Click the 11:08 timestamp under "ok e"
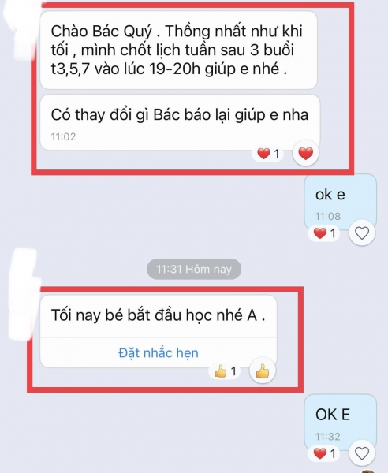Screen dimensions: 388x473 tap(327, 216)
